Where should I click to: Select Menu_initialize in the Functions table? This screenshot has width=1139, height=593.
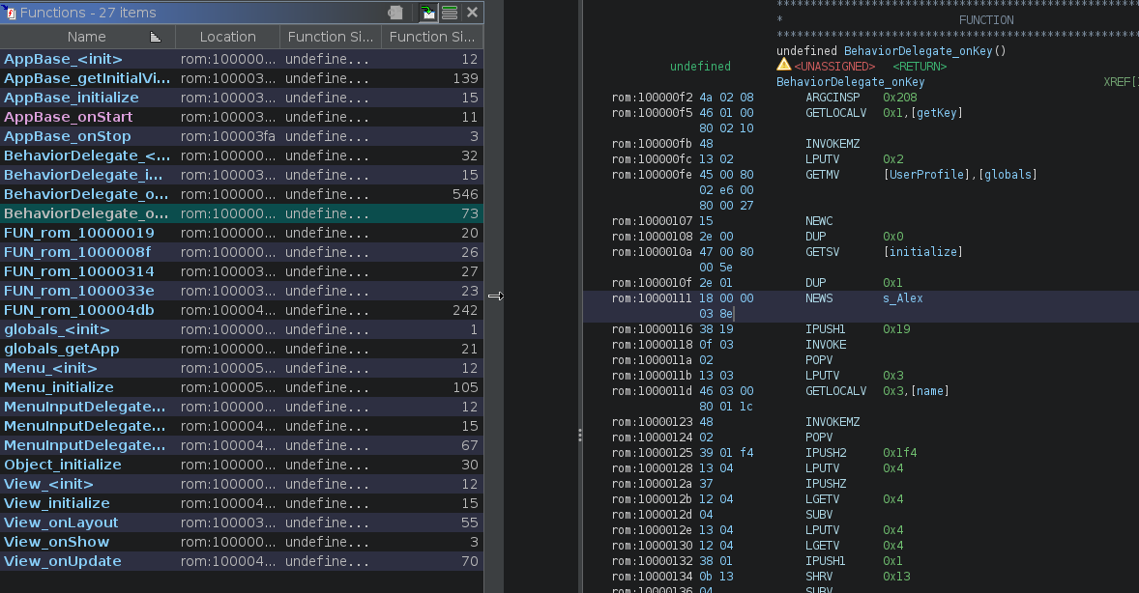pyautogui.click(x=59, y=387)
